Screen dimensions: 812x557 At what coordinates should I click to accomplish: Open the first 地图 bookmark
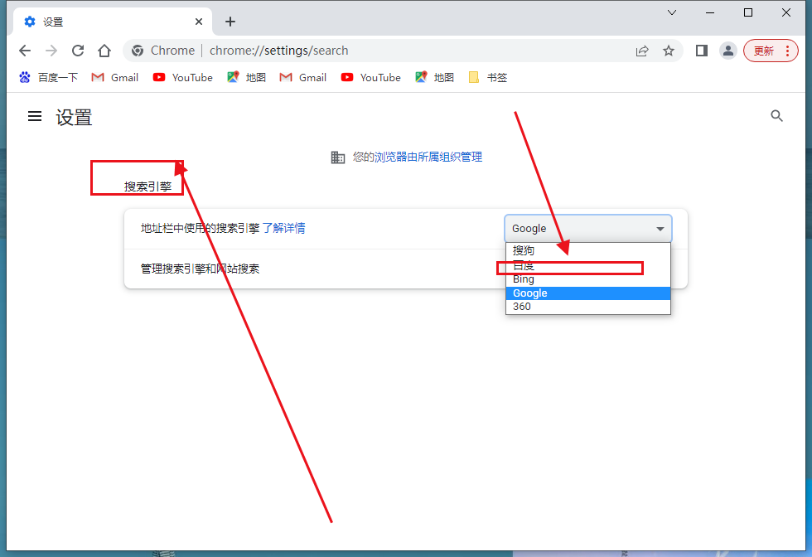[247, 78]
